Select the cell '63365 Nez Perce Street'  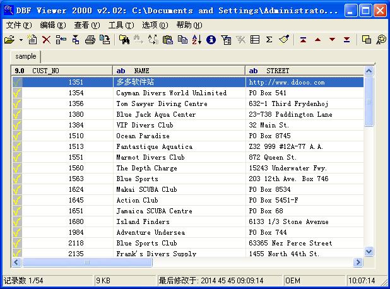click(305, 243)
